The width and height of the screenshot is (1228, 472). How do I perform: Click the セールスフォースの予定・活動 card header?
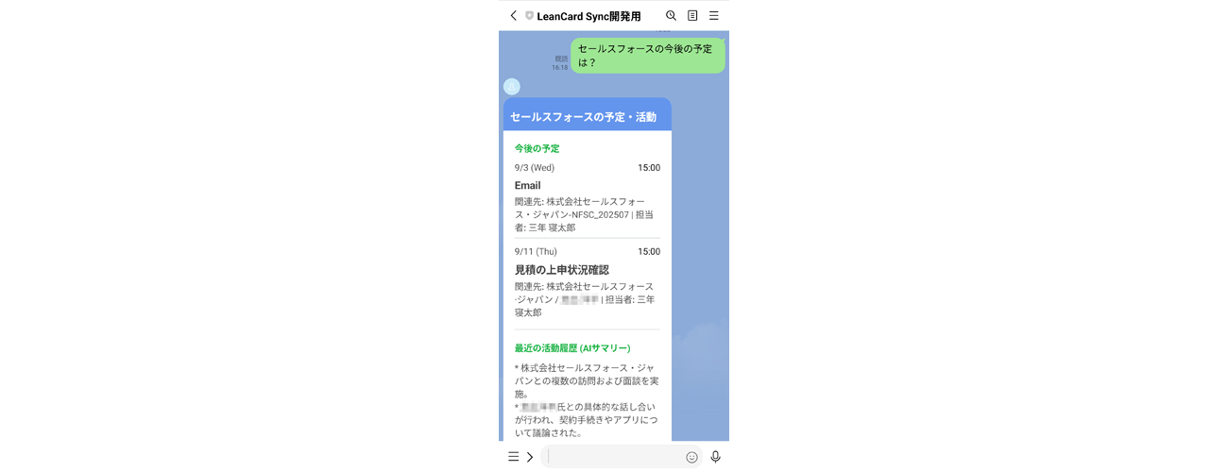[588, 115]
